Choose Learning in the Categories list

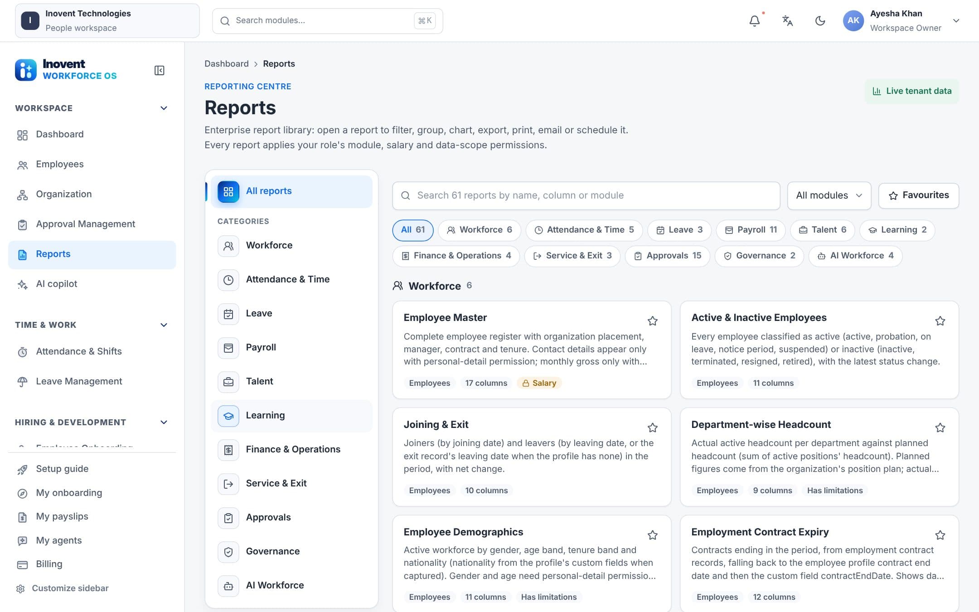(291, 416)
